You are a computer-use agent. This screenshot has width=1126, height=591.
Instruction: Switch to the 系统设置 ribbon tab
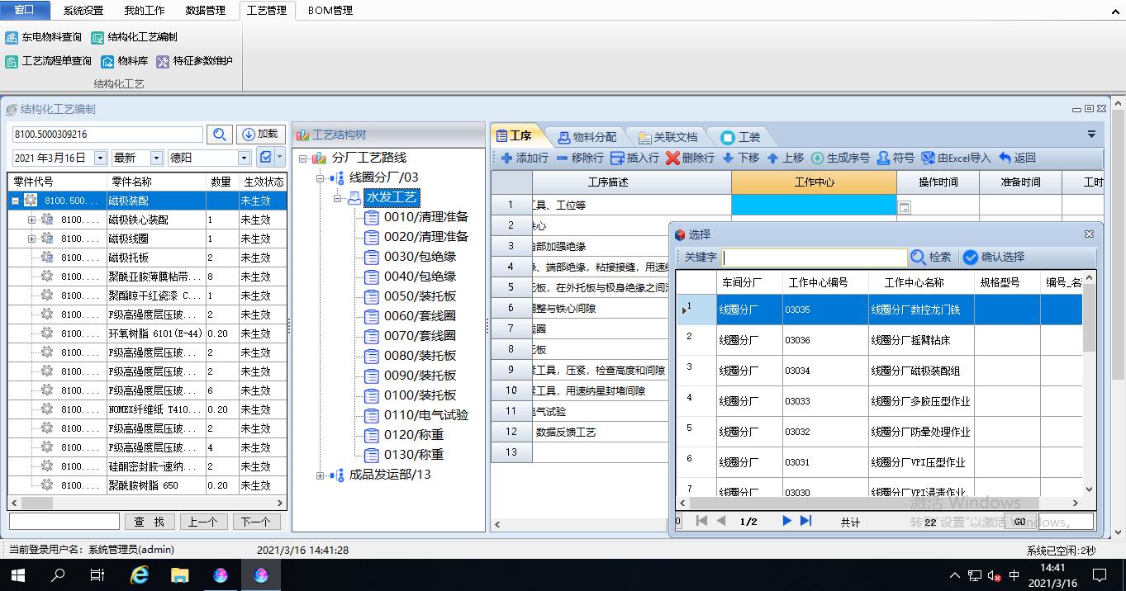pos(83,11)
